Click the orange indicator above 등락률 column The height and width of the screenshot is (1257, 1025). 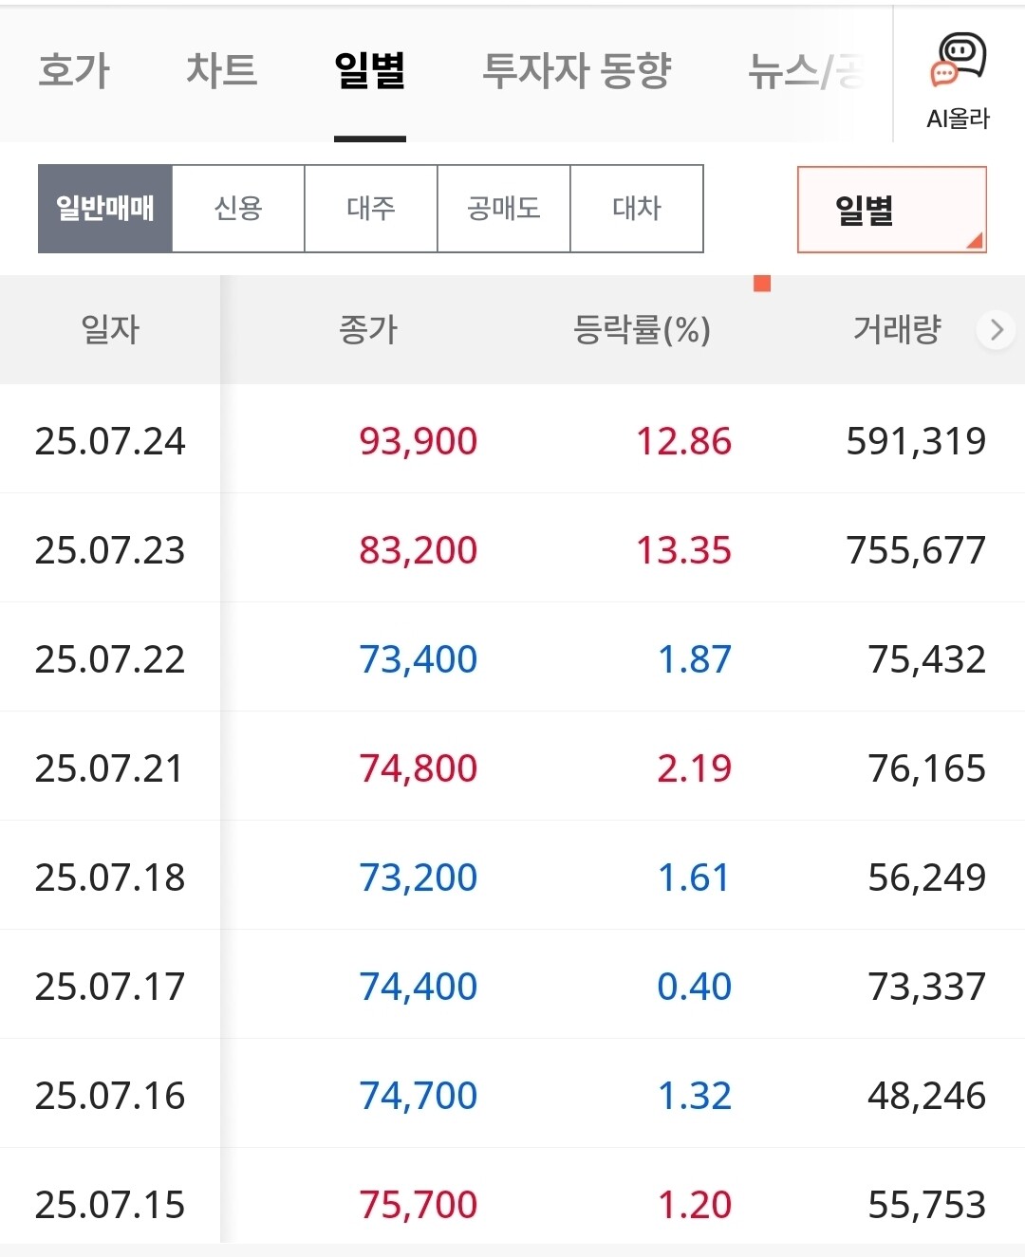tap(761, 284)
